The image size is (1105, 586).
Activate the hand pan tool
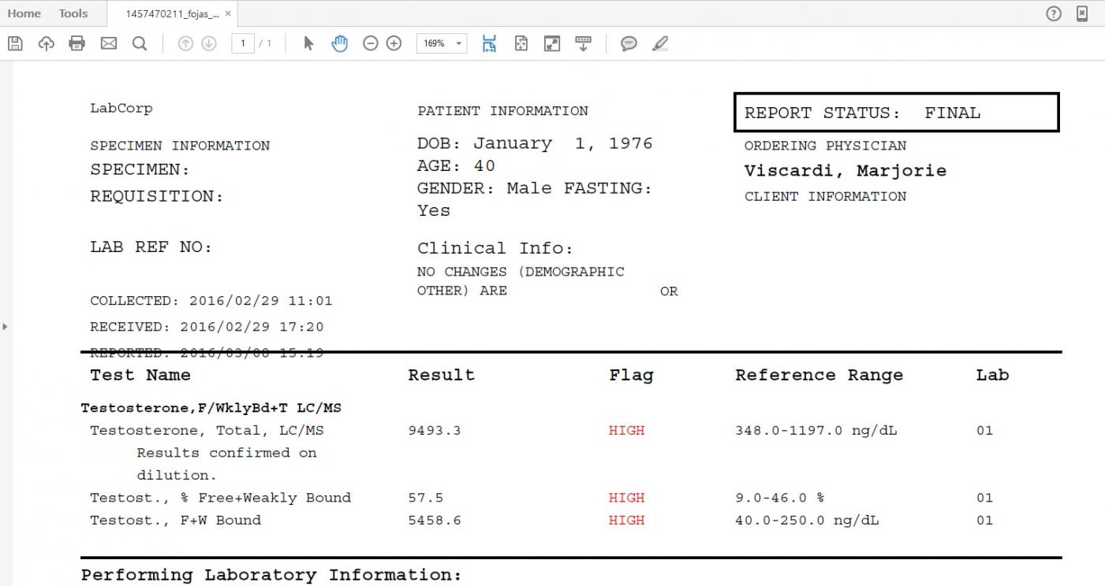click(x=339, y=44)
